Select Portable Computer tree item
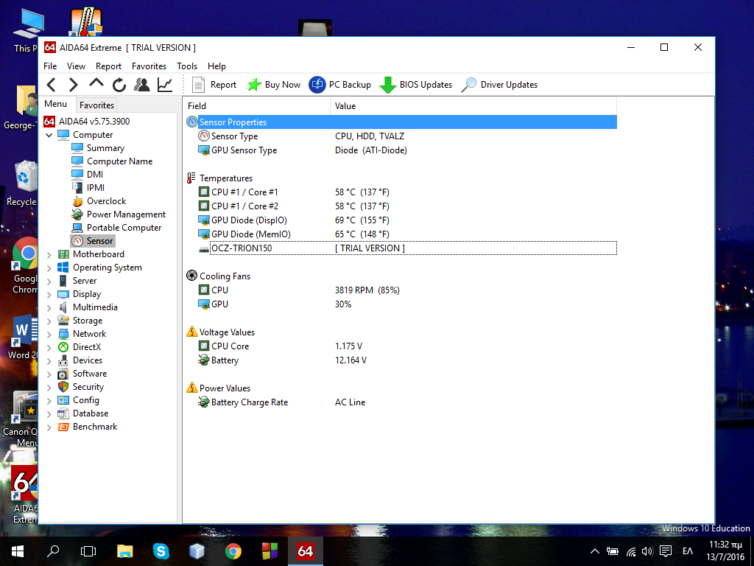754x566 pixels. coord(116,228)
